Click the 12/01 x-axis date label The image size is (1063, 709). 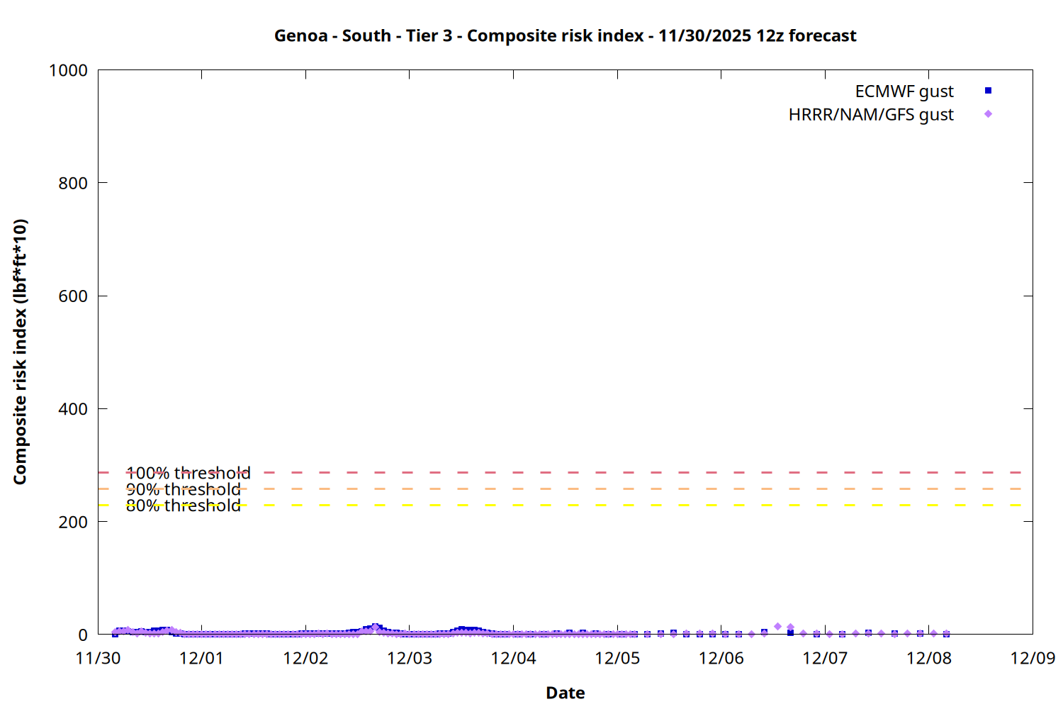201,658
